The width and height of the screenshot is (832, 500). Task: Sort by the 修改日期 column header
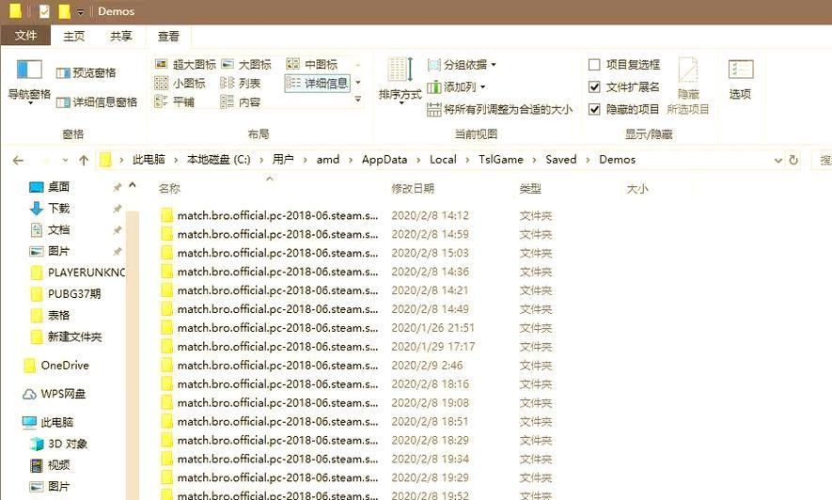tap(413, 188)
